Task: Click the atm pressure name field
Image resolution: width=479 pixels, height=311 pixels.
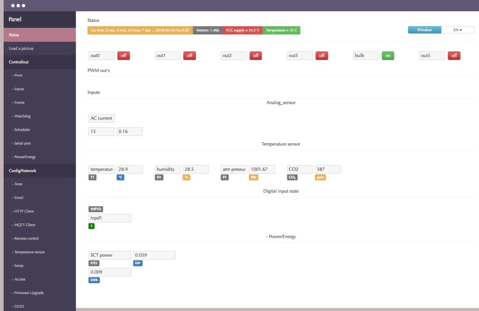Action: (234, 169)
